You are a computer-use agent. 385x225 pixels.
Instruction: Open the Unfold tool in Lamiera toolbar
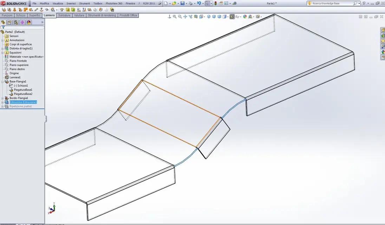pyautogui.click(x=79, y=10)
